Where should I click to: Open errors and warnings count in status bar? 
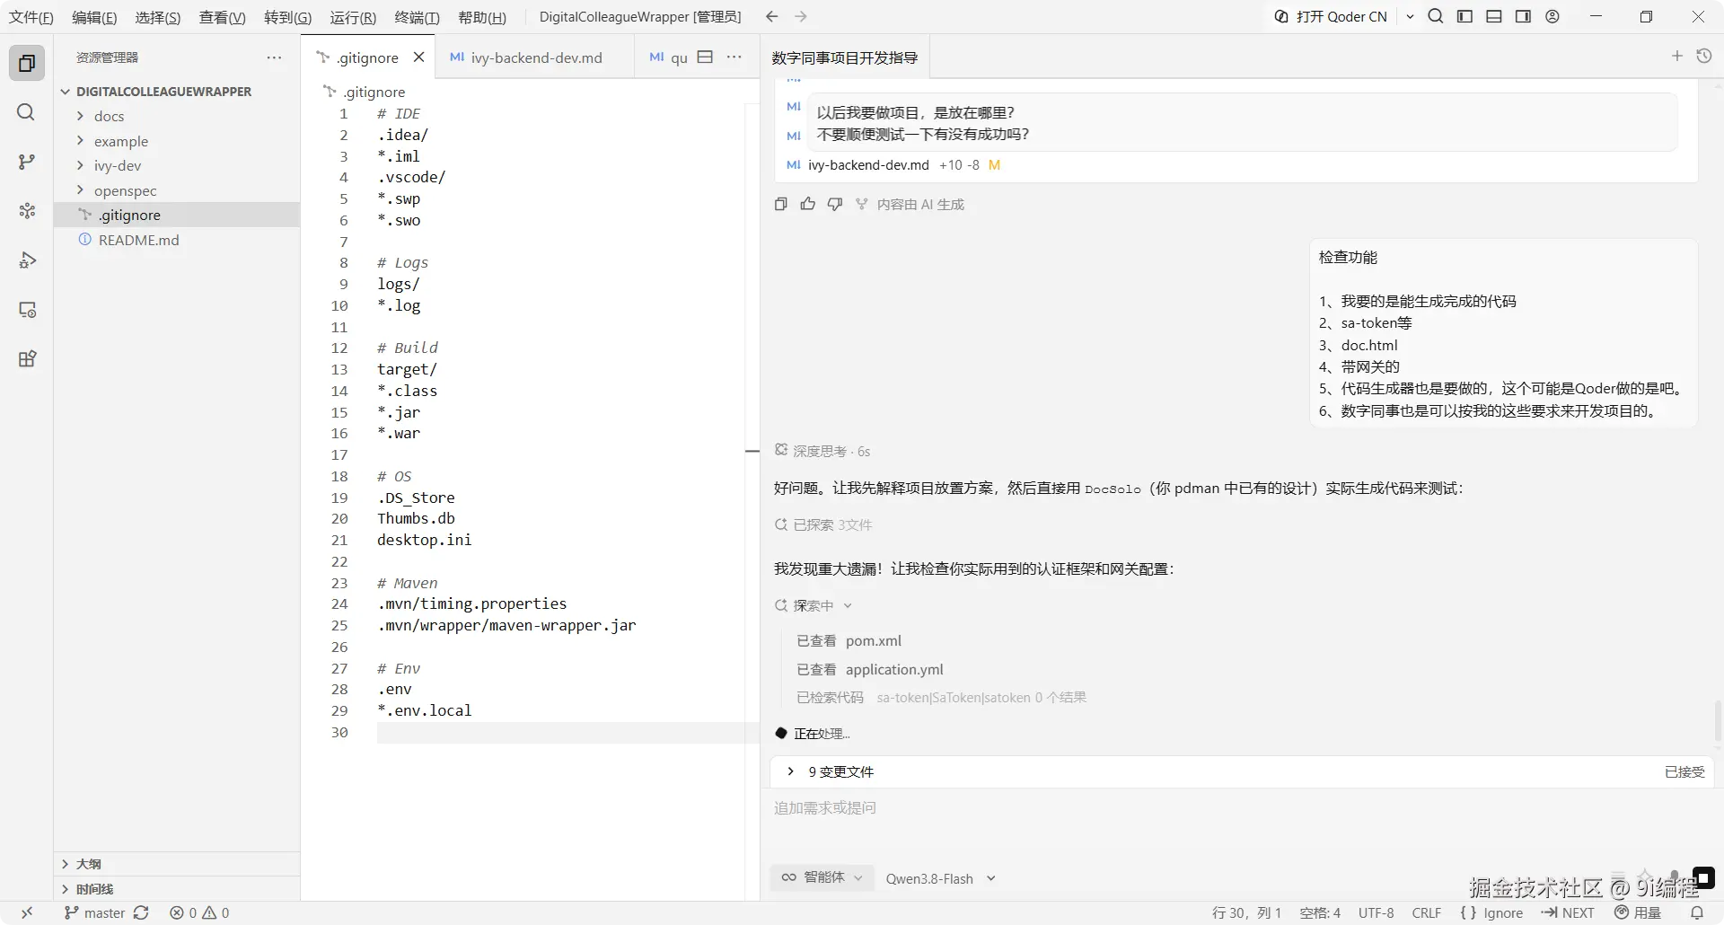click(x=199, y=912)
